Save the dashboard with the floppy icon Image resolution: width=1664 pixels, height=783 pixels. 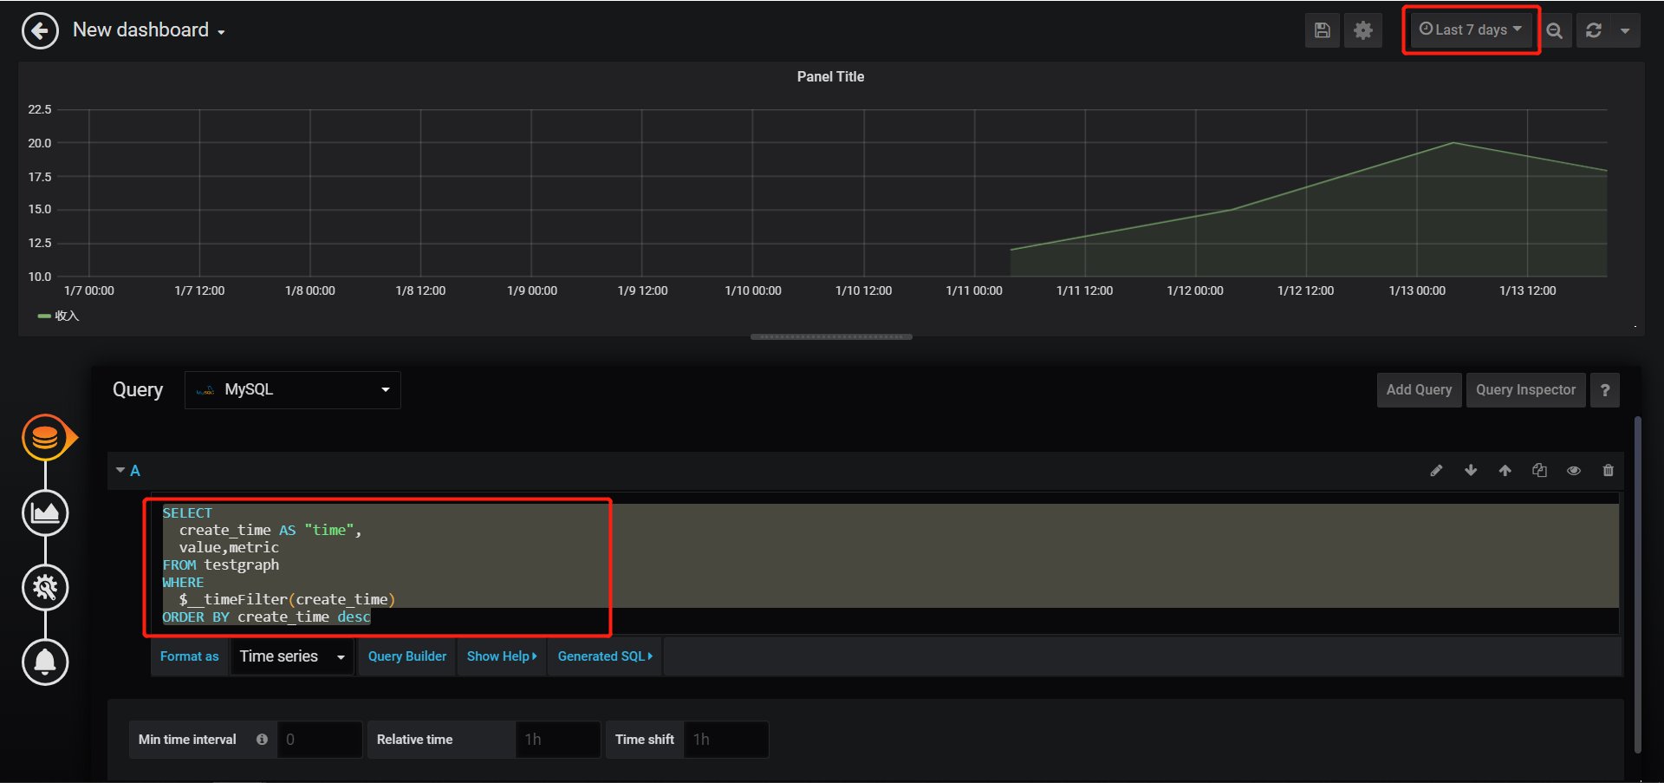[1322, 31]
